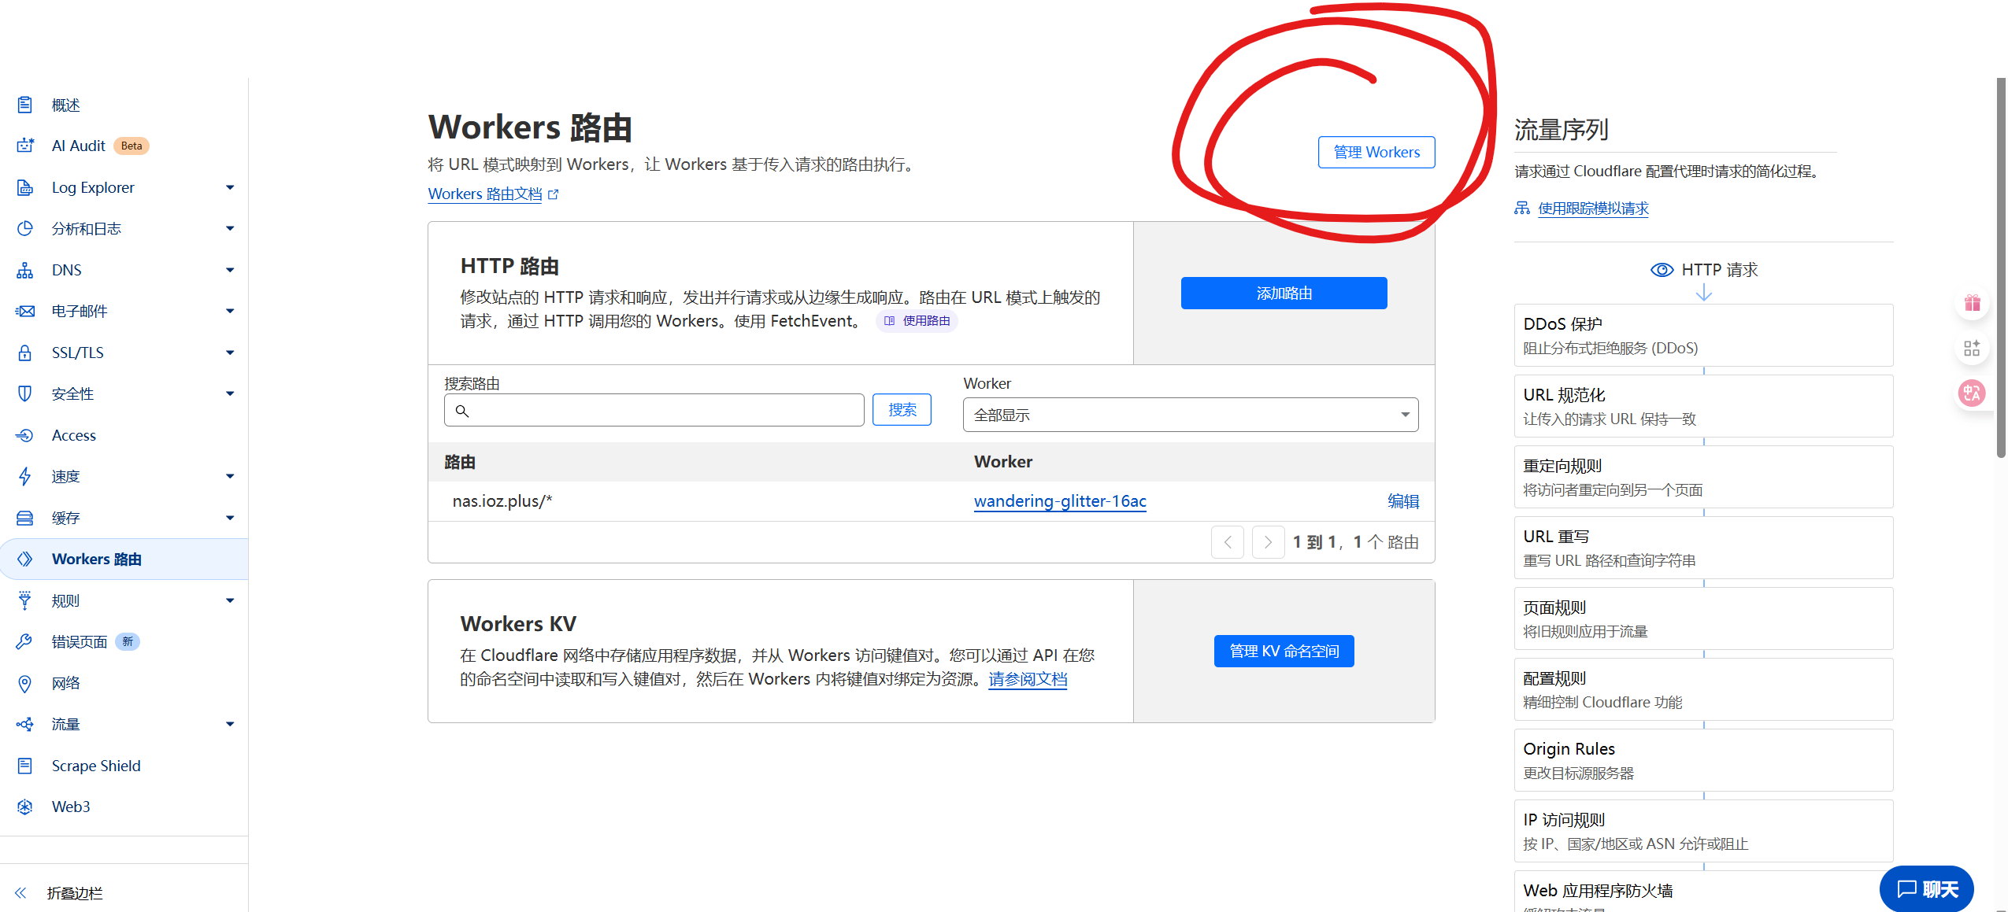Click the 使用路由 badge
Screen dimensions: 2008x912
917,321
